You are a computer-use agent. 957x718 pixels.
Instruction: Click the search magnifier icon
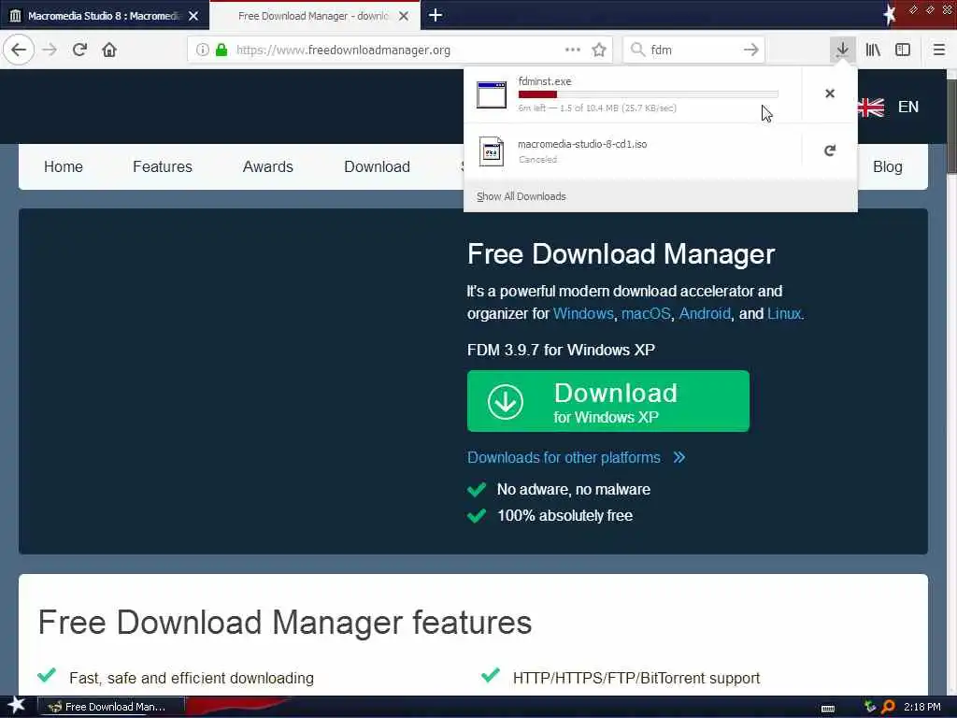637,50
